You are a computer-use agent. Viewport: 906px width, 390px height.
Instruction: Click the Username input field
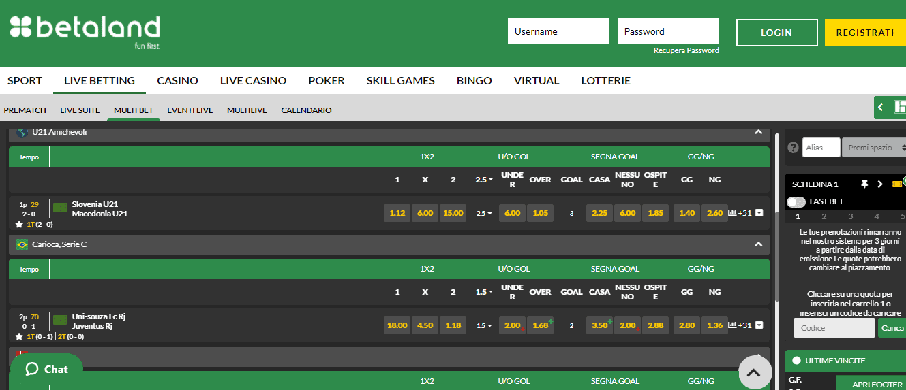tap(558, 31)
